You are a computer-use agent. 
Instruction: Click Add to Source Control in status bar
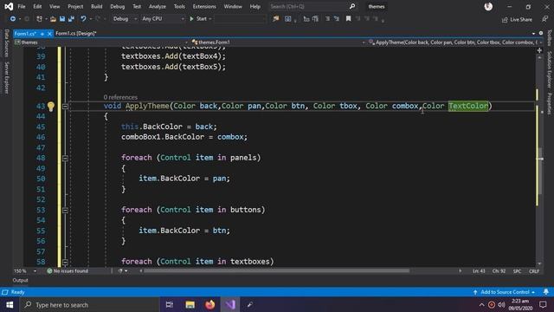click(505, 292)
